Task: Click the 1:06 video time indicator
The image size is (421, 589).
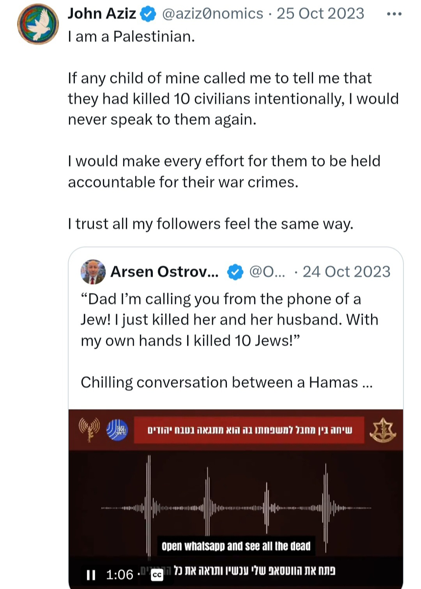Action: [120, 575]
